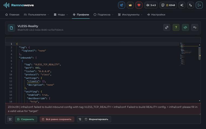Click the logout icon button

pyautogui.click(x=199, y=5)
